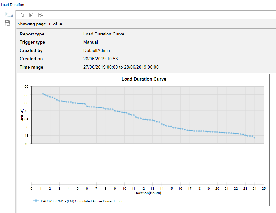
Task: Click the 'Showing page 1 of 4' text
Action: coord(40,24)
